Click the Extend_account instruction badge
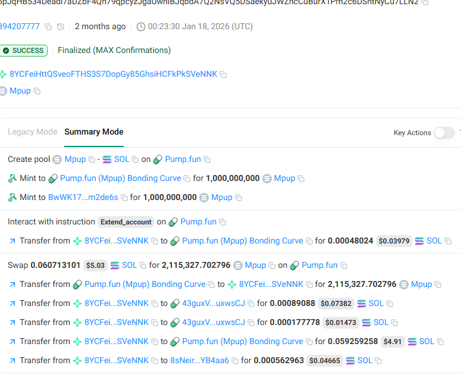461x381 pixels. [x=126, y=222]
